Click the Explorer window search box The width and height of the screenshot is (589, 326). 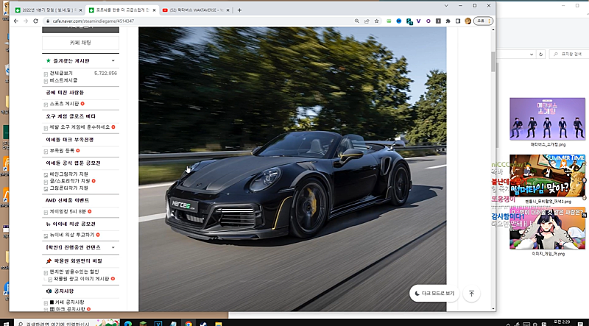click(x=568, y=54)
